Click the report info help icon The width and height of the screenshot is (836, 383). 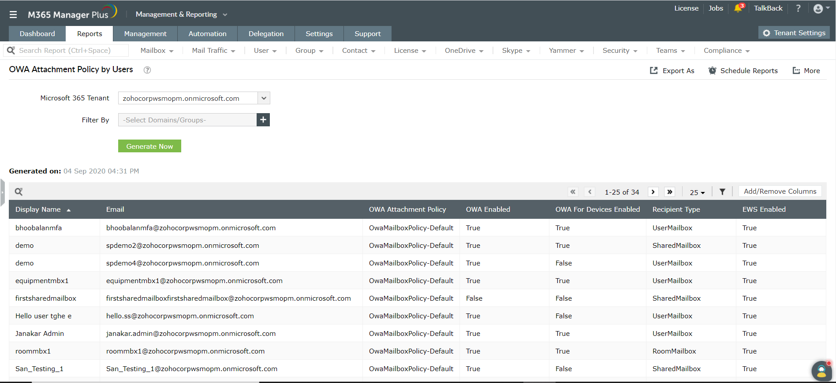tap(147, 70)
